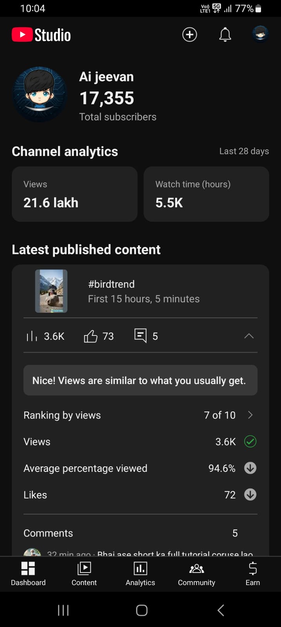Switch to the Analytics tab
The width and height of the screenshot is (281, 627).
point(140,574)
